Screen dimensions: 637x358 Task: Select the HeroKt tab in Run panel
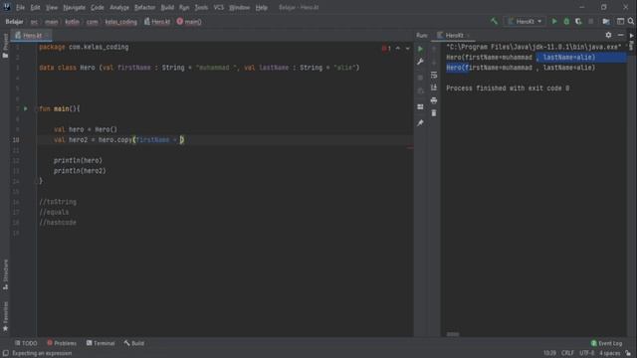[x=454, y=36]
